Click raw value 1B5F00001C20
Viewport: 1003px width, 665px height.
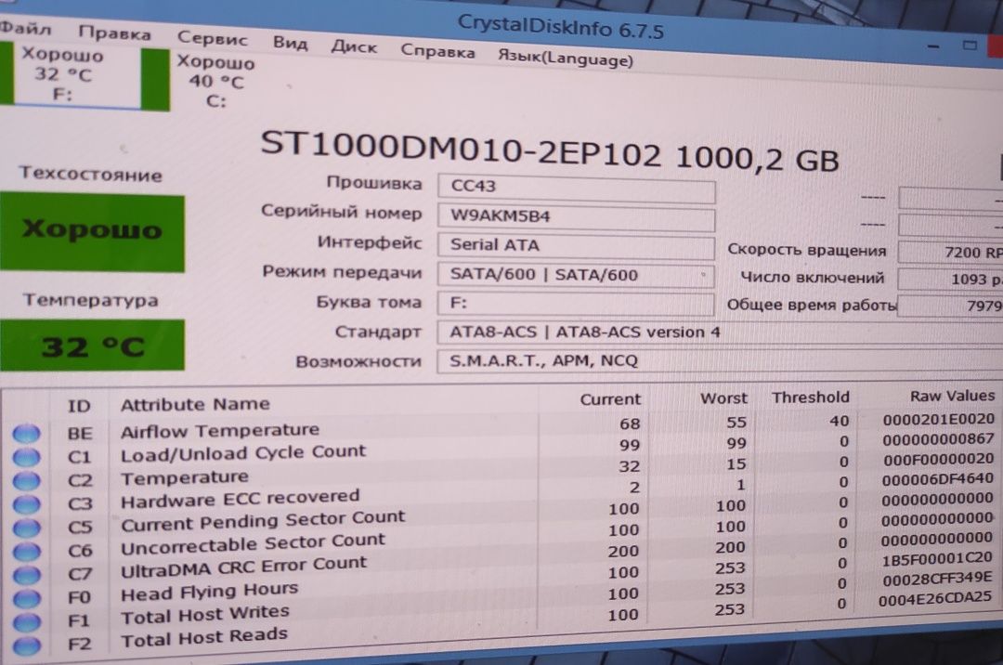[937, 559]
